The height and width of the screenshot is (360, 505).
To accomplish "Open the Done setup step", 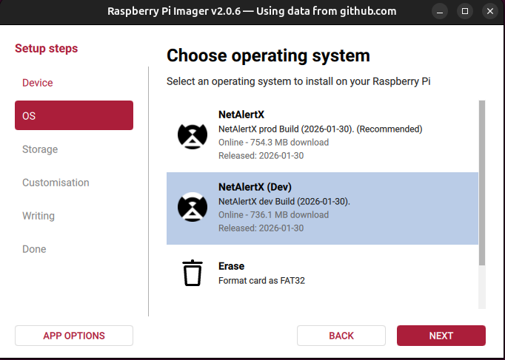I will pos(34,249).
